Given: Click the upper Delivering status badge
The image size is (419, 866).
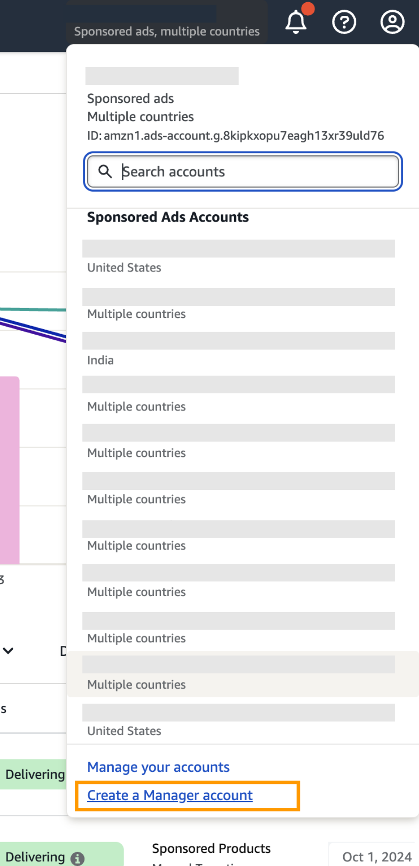Looking at the screenshot, I should (34, 774).
